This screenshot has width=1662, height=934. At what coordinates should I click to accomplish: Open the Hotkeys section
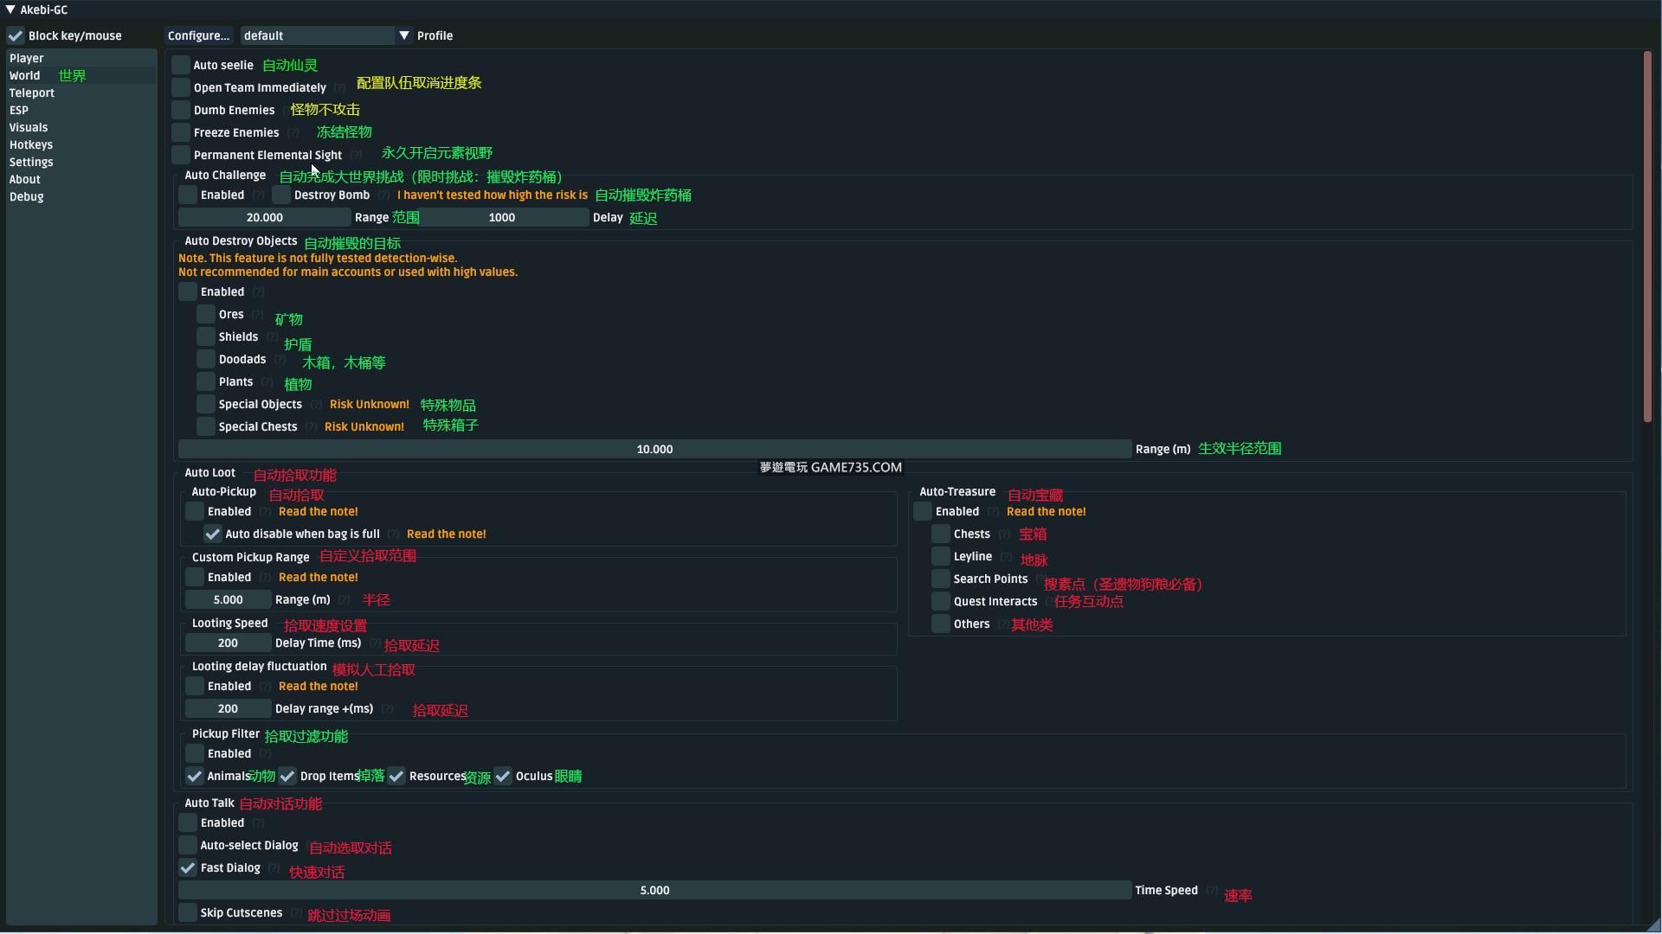[x=31, y=144]
